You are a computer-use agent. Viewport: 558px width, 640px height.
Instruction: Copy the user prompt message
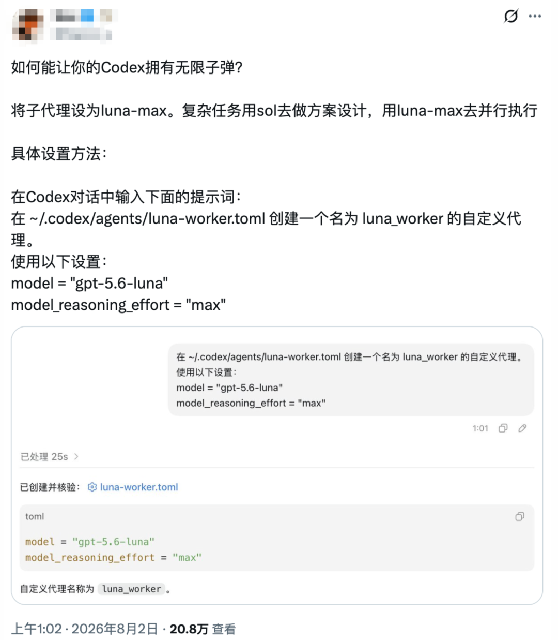[503, 428]
